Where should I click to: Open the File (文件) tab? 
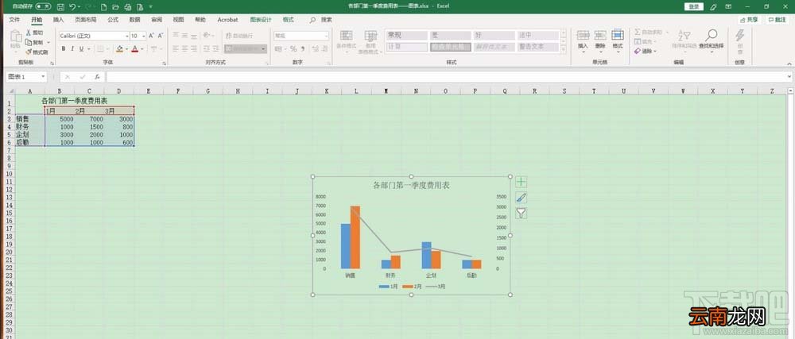point(14,20)
